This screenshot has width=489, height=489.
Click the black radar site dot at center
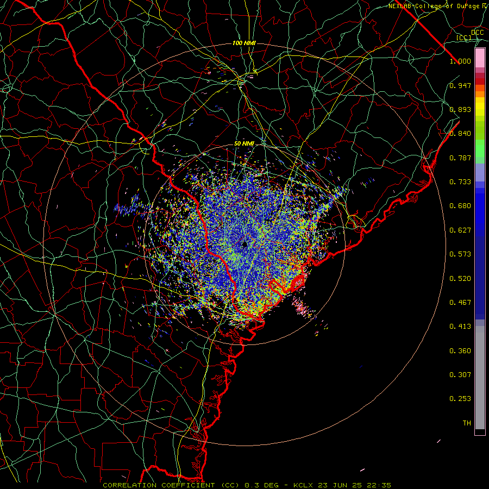coord(245,245)
